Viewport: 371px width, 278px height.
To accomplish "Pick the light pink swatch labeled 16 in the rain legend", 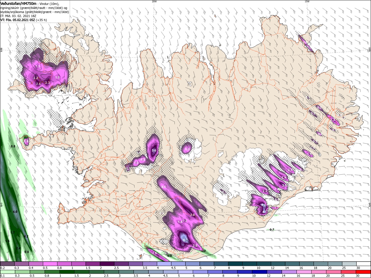I will [x=304, y=272].
